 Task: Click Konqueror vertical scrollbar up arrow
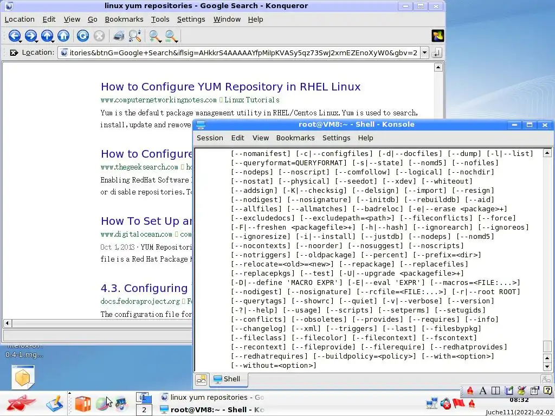pyautogui.click(x=438, y=67)
